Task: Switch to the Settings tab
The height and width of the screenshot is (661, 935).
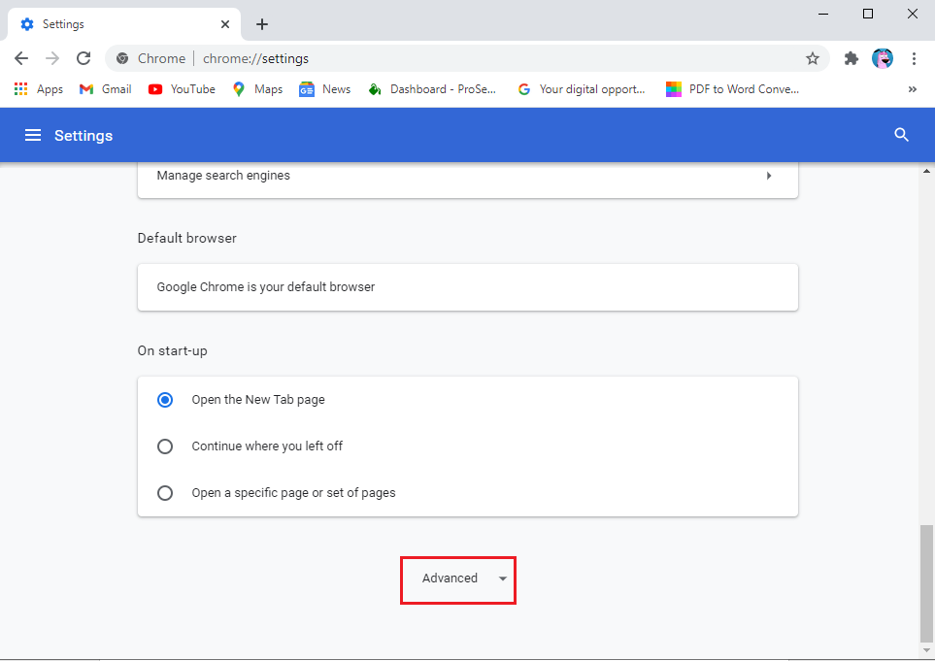Action: click(x=117, y=23)
